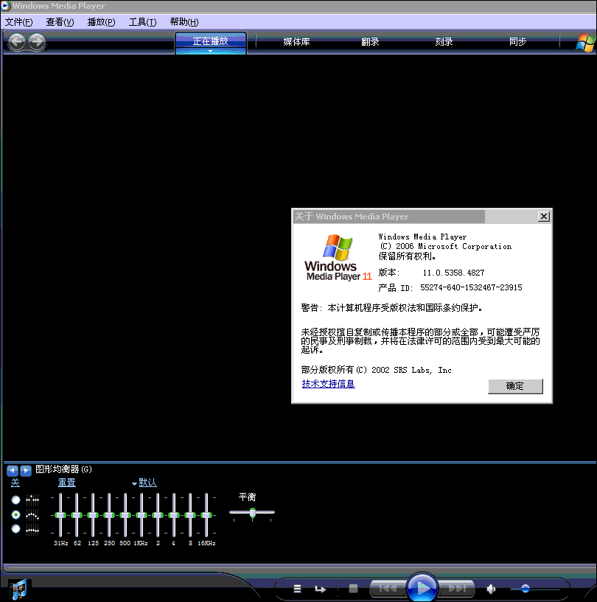Image resolution: width=597 pixels, height=602 pixels.
Task: Toggle repeat mode icon
Action: 320,589
